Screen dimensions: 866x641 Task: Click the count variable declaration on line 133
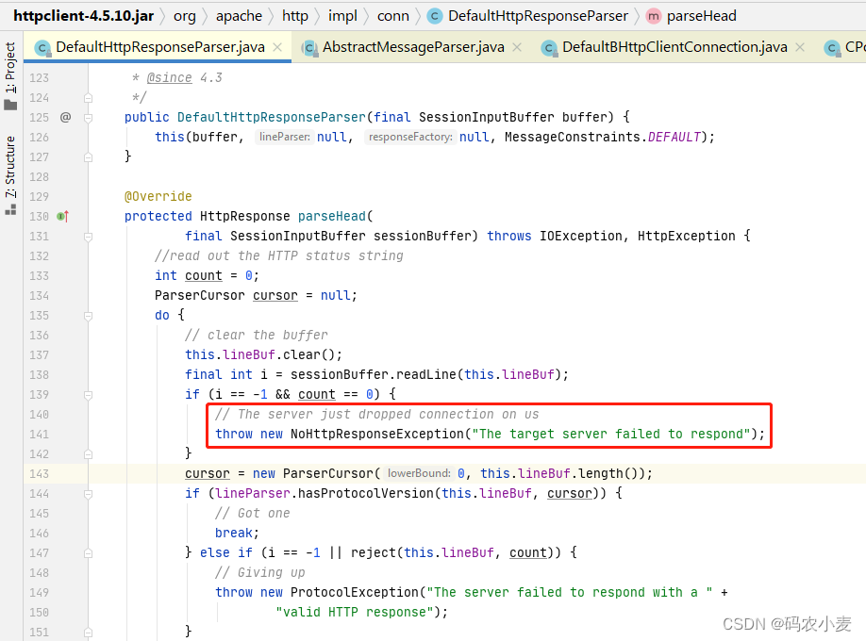tap(203, 275)
